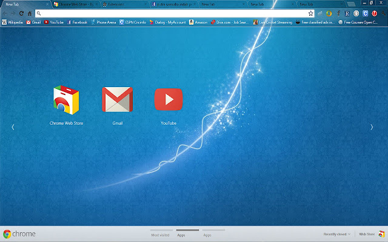Open the wrench settings menu
The width and height of the screenshot is (388, 242).
click(x=384, y=13)
